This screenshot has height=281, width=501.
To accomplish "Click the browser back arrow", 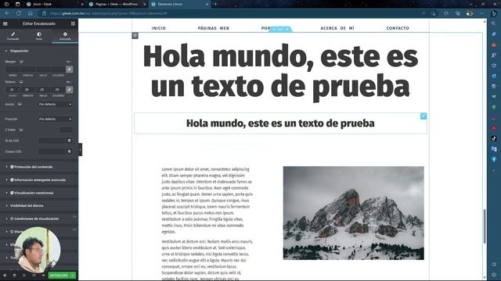I will pos(7,13).
